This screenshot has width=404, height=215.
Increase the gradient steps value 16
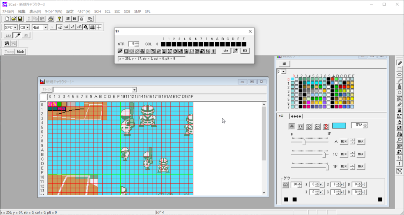click(300, 183)
